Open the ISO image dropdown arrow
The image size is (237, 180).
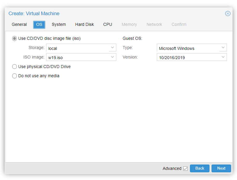click(112, 57)
